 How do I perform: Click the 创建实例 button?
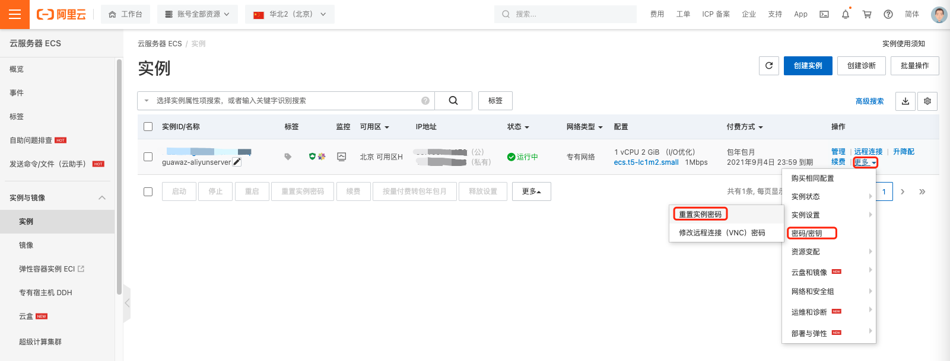click(808, 66)
